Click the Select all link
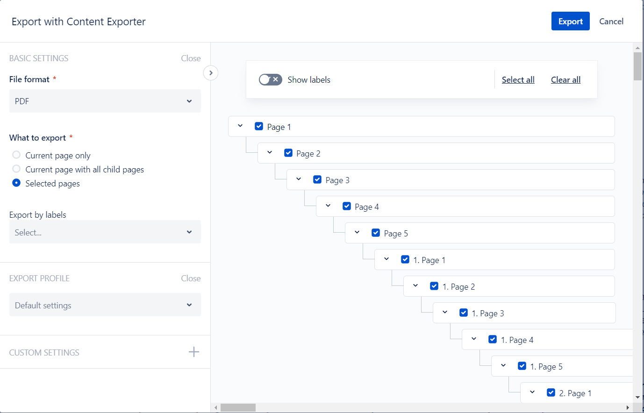 pyautogui.click(x=518, y=80)
